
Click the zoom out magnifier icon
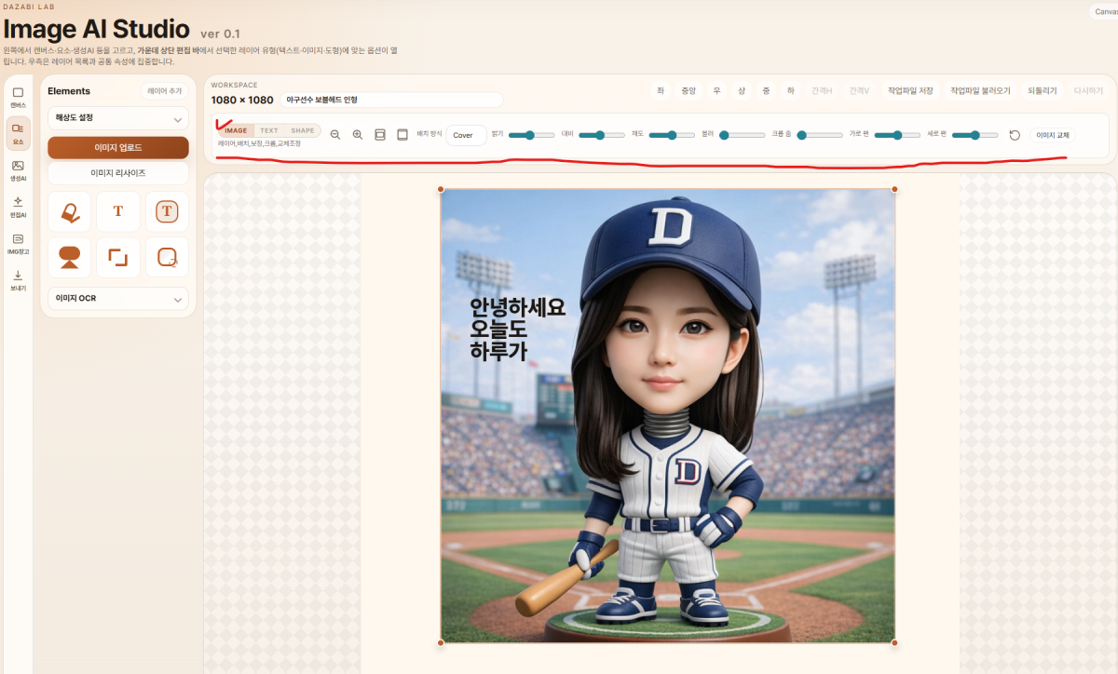pyautogui.click(x=335, y=135)
